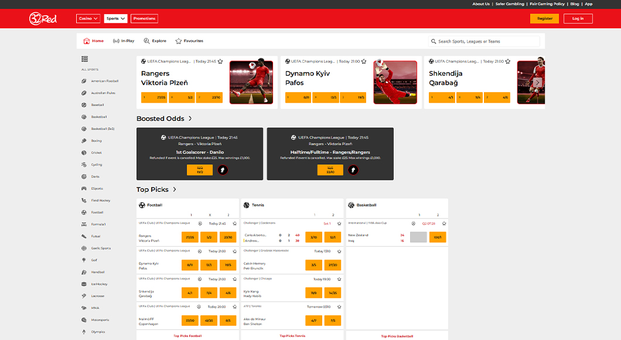Open the About Us link

[x=481, y=4]
